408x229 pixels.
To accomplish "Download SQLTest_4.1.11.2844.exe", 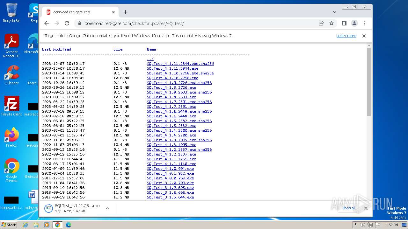I will [x=172, y=68].
